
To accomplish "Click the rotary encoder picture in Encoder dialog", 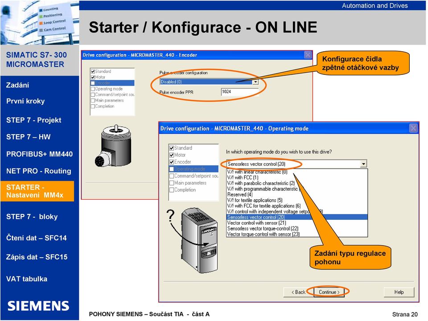I will pyautogui.click(x=113, y=146).
